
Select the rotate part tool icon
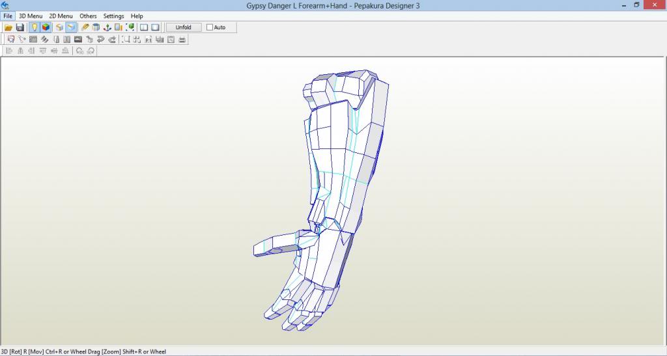[22, 40]
